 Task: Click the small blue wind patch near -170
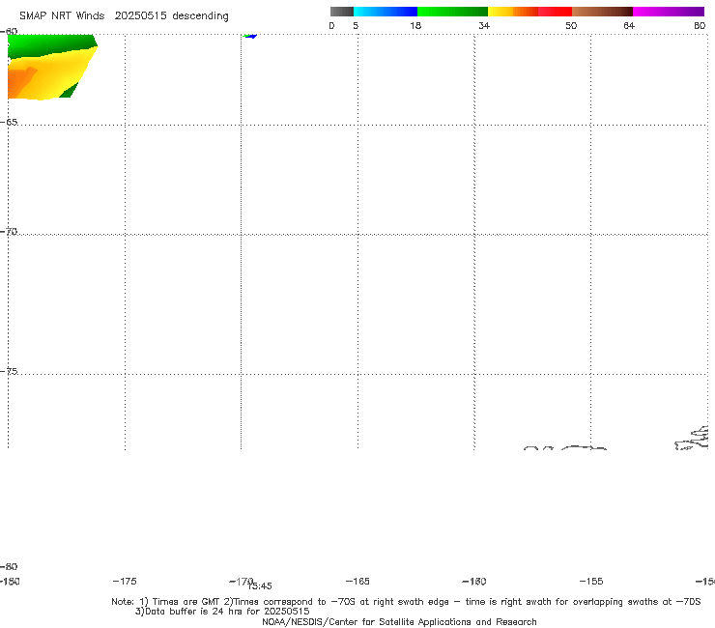click(x=251, y=36)
